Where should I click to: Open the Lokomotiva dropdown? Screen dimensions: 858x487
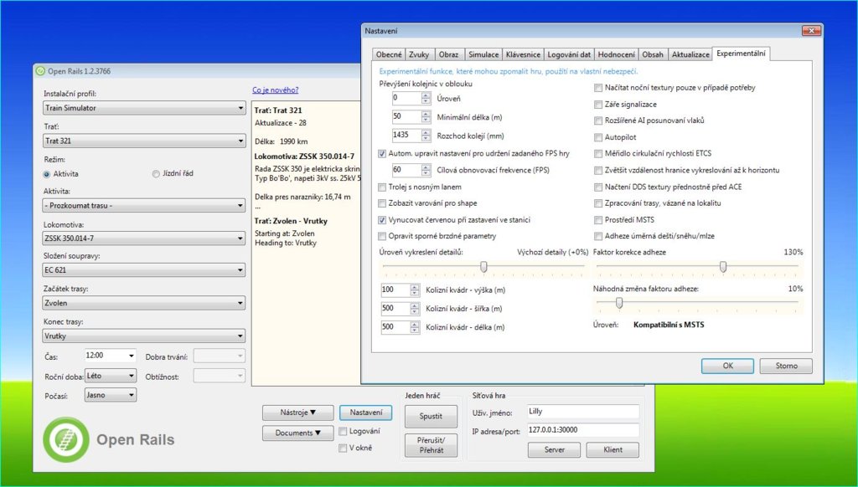pyautogui.click(x=144, y=238)
